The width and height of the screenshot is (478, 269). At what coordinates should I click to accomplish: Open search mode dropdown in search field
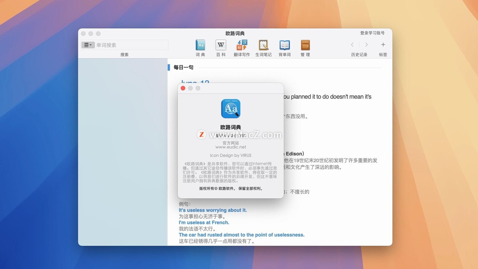pyautogui.click(x=88, y=45)
